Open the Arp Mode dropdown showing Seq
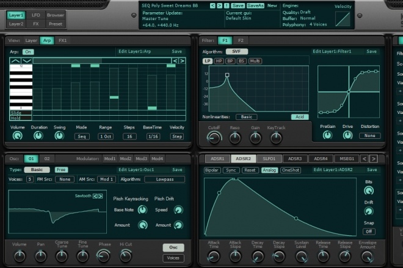 [x=82, y=136]
